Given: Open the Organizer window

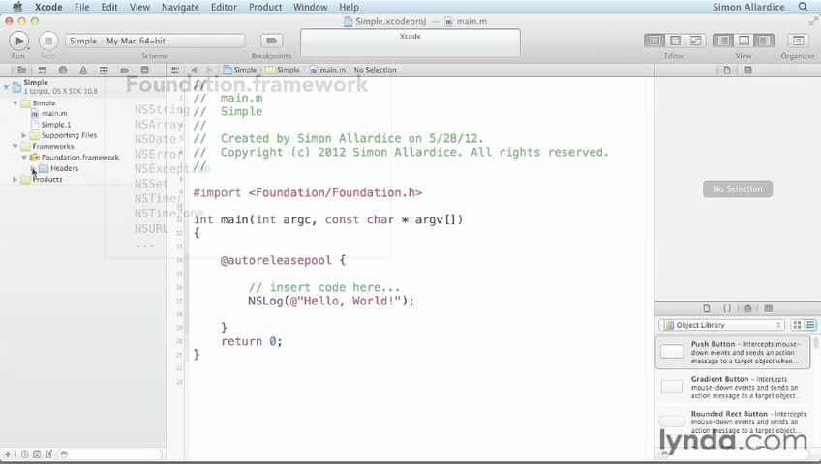Looking at the screenshot, I should (x=798, y=41).
